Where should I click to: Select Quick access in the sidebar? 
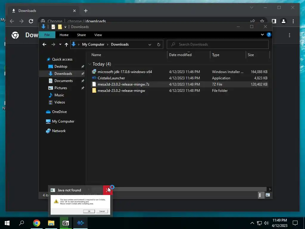62,59
